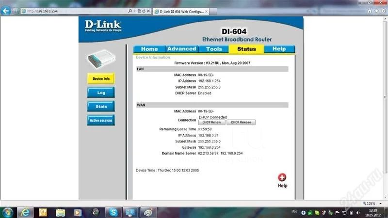Open Windows Explorer folder in taskbar
Image resolution: width=388 pixels, height=218 pixels.
coord(60,213)
